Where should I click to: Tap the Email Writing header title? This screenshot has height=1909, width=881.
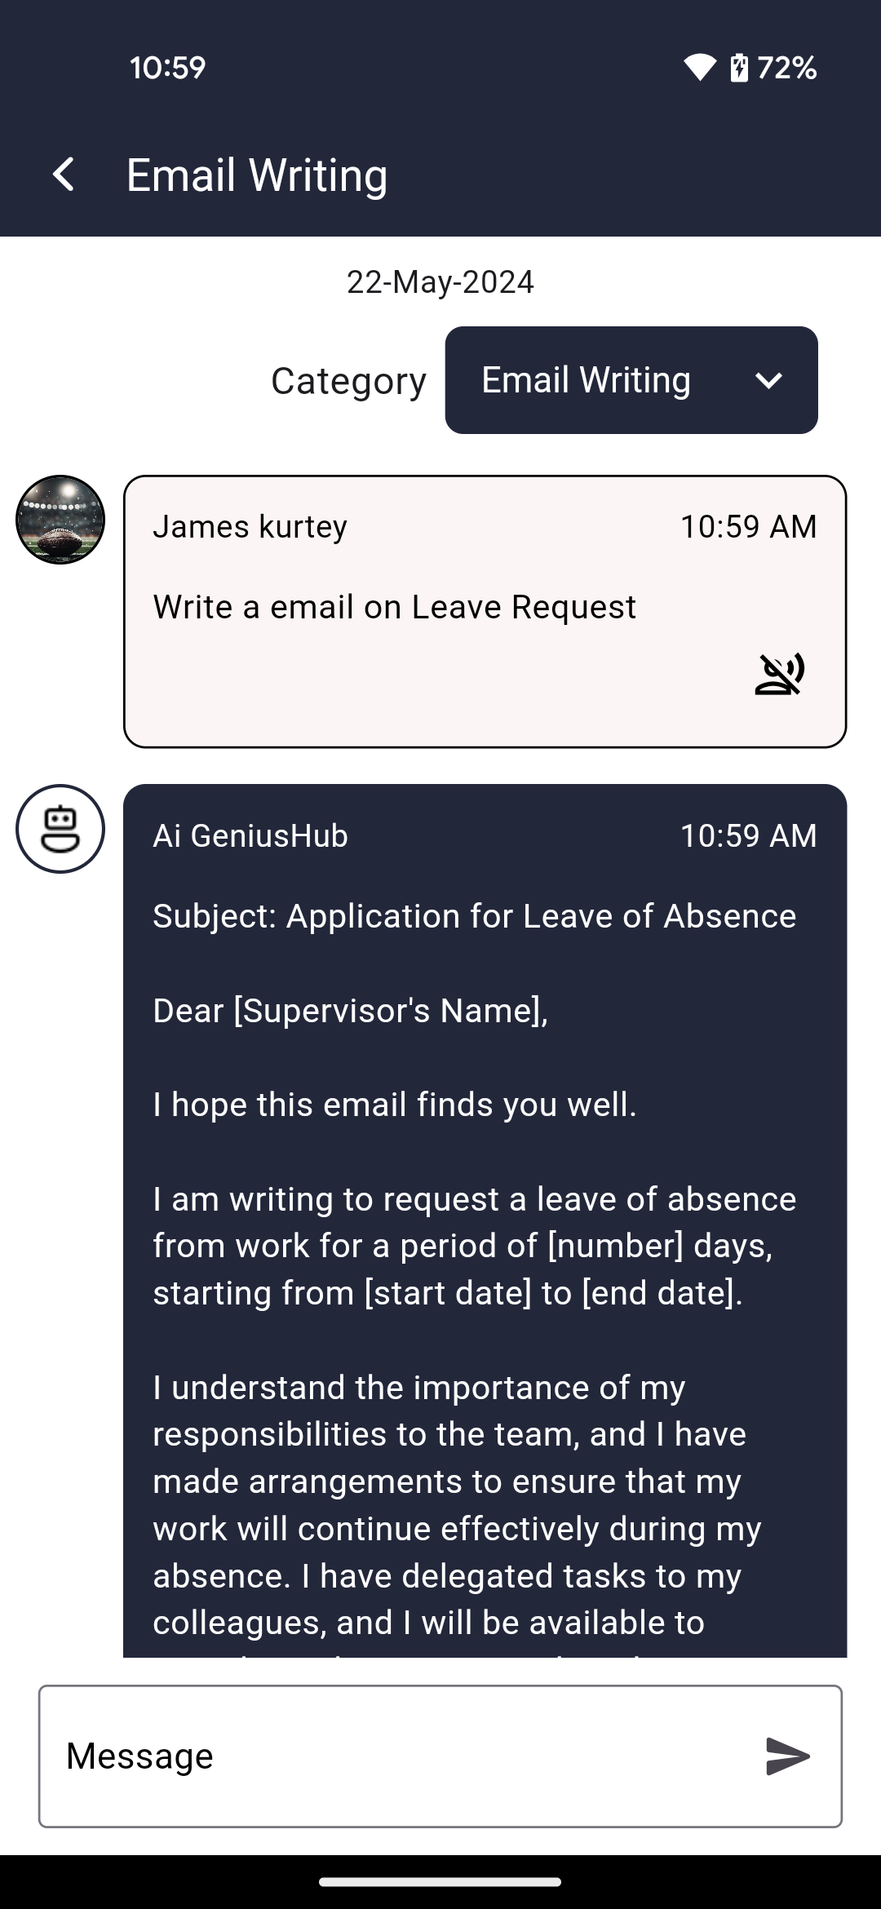[x=257, y=175]
